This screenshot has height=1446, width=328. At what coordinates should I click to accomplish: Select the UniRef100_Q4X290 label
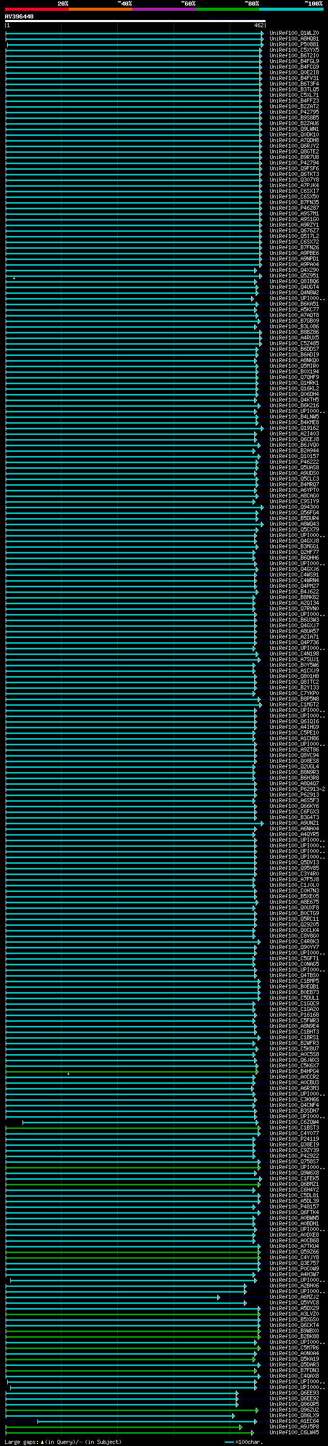click(x=294, y=270)
